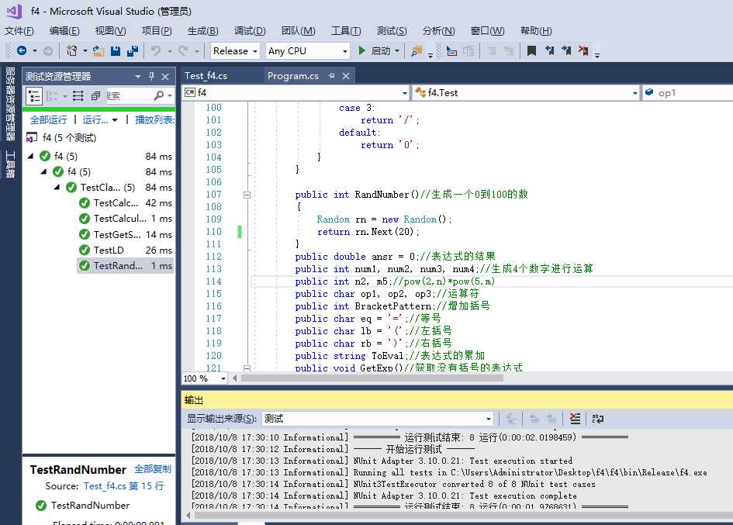This screenshot has width=733, height=525.
Task: Switch to the Program.cs tab
Action: pos(293,76)
